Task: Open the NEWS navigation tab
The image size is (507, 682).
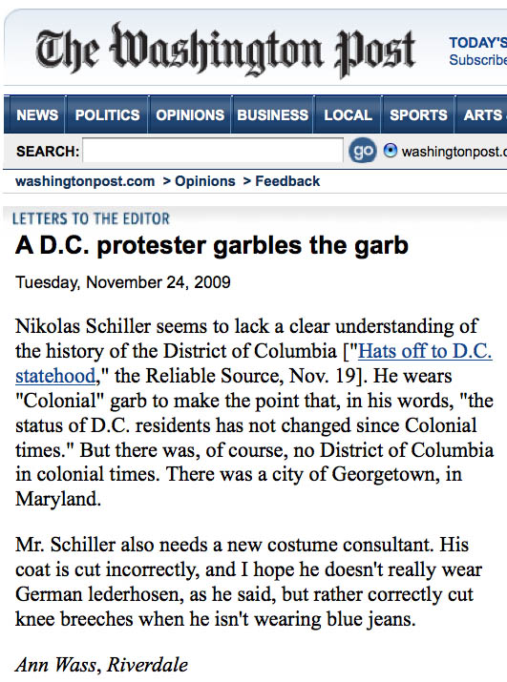Action: point(36,114)
